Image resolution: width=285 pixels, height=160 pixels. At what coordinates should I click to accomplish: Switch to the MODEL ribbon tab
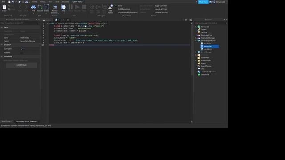click(x=43, y=2)
